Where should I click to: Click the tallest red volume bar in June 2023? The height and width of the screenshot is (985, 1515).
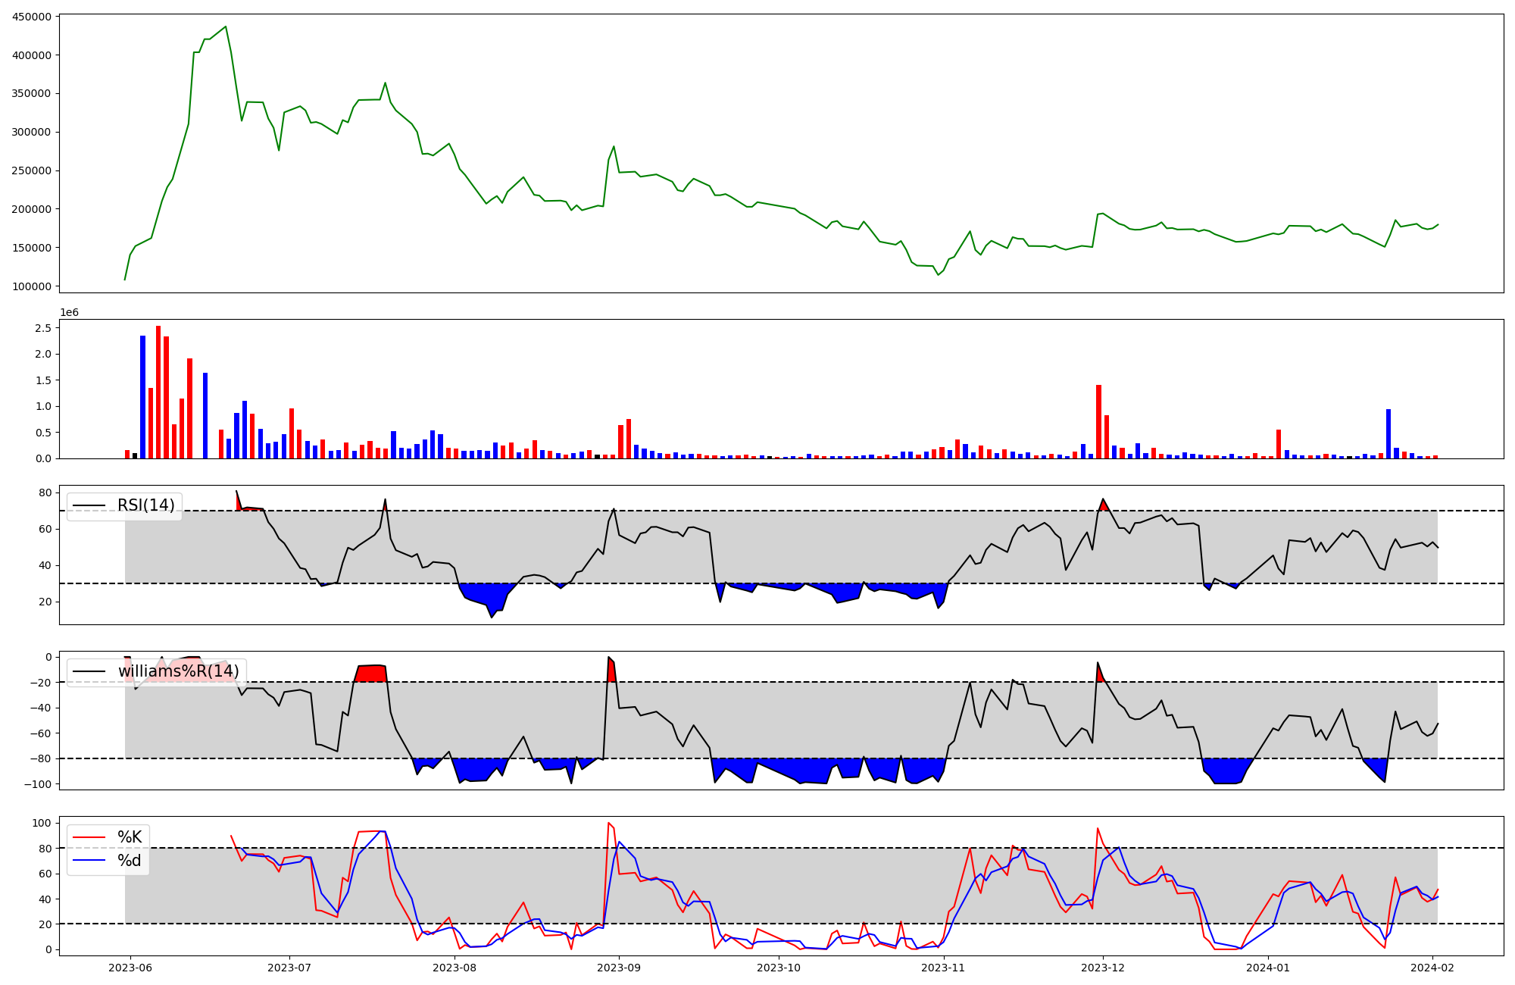(x=158, y=394)
